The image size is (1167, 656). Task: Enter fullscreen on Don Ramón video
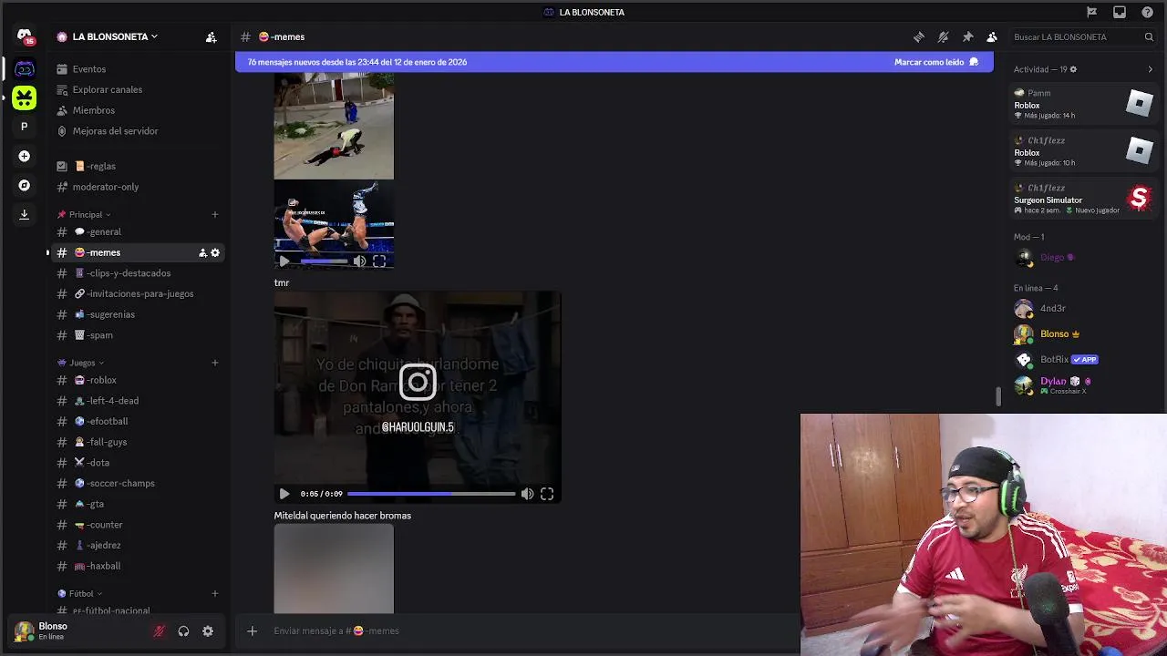(547, 494)
